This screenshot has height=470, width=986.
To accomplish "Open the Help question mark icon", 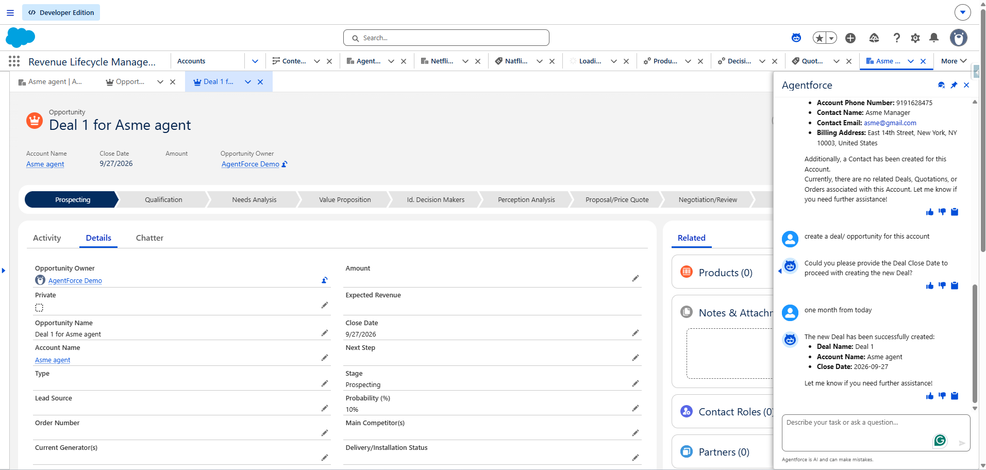I will click(897, 38).
